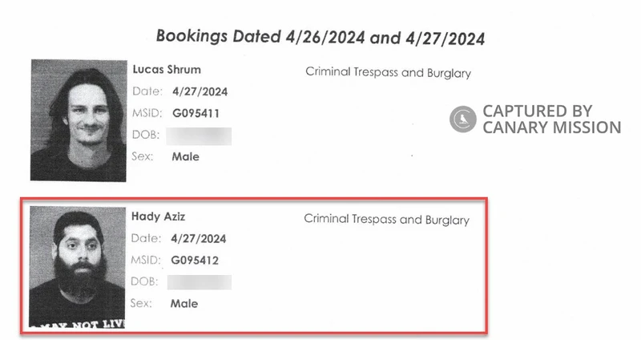Click the shirt text at the bottom of the second photo
This screenshot has width=641, height=340.
78,324
